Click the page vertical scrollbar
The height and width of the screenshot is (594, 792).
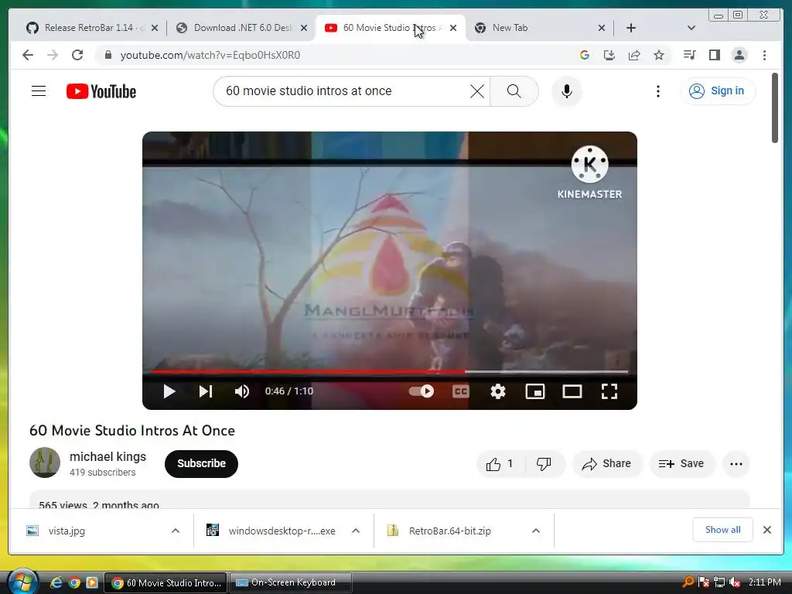(775, 108)
